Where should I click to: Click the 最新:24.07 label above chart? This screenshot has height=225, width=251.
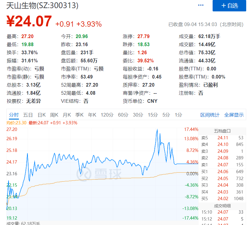[38, 123]
